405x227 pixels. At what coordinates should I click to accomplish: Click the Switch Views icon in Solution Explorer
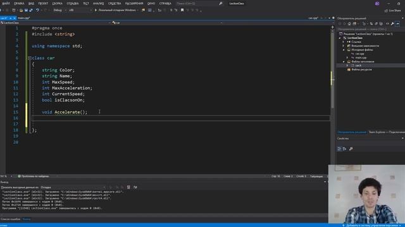coord(354,24)
